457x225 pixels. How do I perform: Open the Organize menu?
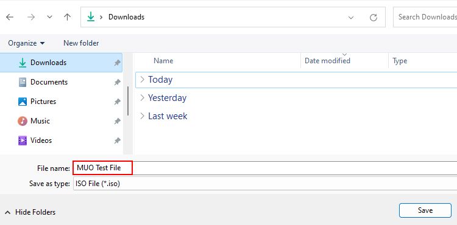[27, 43]
